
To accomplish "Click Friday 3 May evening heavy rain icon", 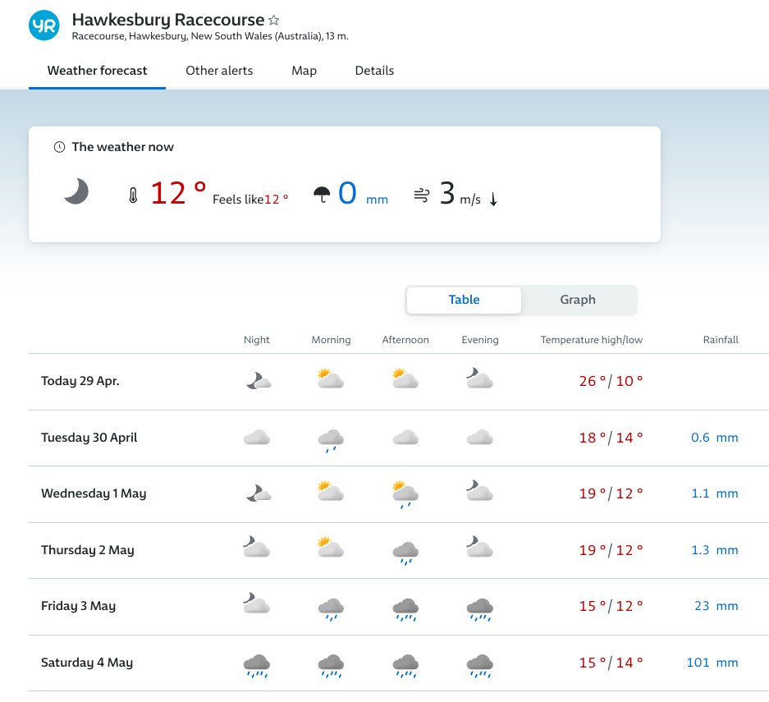I will 480,610.
